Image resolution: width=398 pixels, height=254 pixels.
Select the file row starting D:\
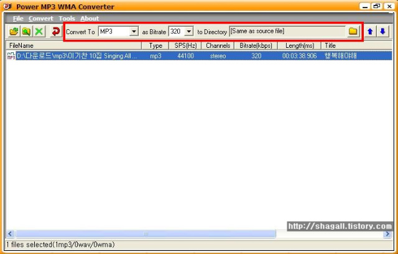coord(199,56)
